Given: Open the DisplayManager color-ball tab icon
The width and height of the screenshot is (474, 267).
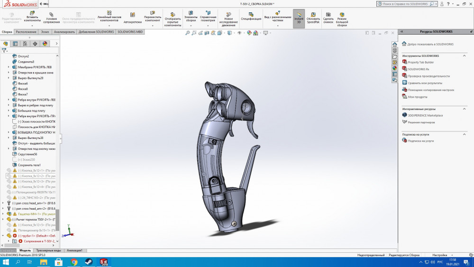Looking at the screenshot, I should tap(45, 44).
